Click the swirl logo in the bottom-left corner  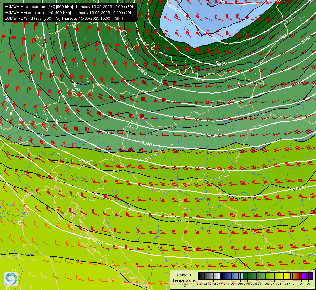point(11,279)
